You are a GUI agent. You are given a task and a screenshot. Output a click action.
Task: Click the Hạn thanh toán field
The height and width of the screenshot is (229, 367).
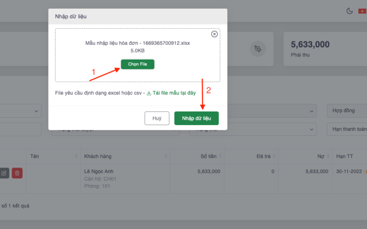click(347, 129)
